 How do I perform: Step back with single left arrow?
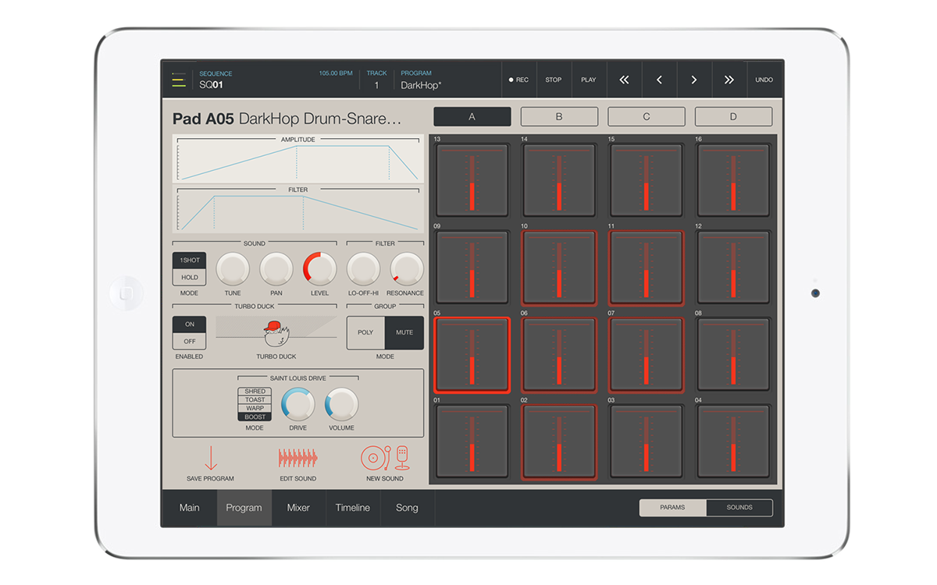click(x=659, y=80)
